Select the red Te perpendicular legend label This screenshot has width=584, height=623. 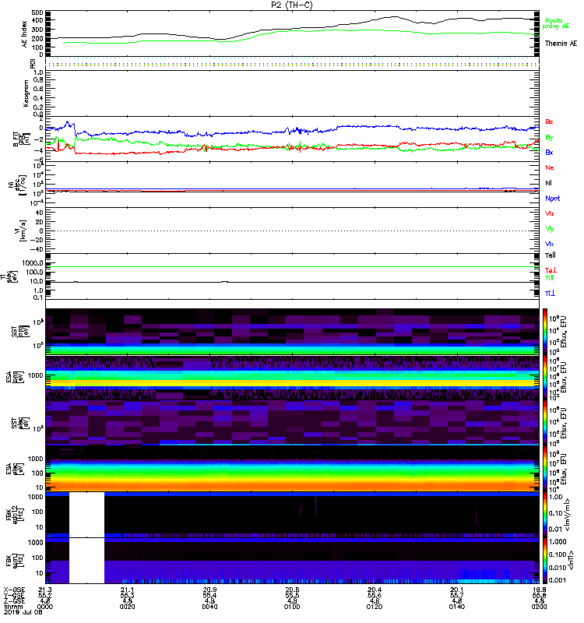tap(550, 270)
